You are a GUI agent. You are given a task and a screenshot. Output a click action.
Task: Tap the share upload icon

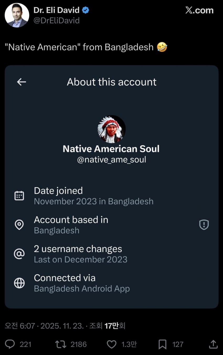tap(213, 344)
